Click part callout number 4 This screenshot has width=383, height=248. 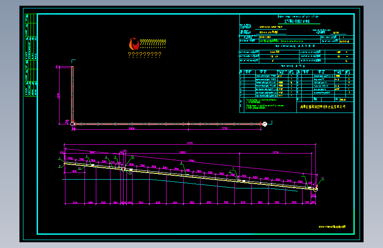point(87,156)
